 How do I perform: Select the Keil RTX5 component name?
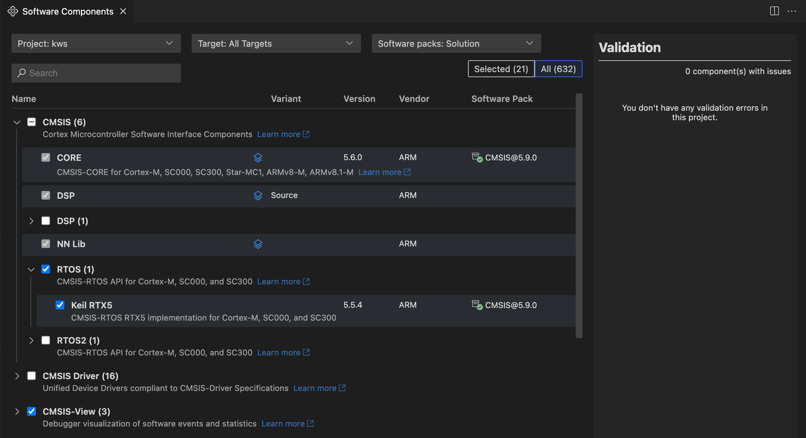coord(91,305)
